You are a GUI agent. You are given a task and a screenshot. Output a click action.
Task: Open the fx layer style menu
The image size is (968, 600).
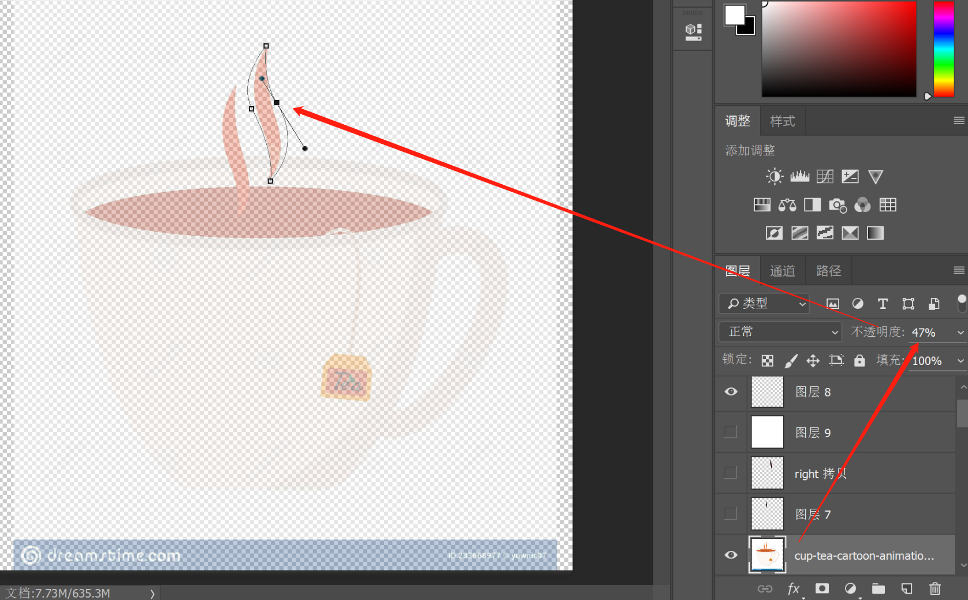(794, 588)
